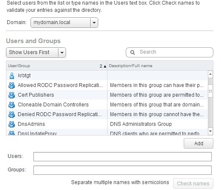Viewport: 221px width, 190px height.
Task: Click the krbtgt user icon
Action: [x=12, y=76]
